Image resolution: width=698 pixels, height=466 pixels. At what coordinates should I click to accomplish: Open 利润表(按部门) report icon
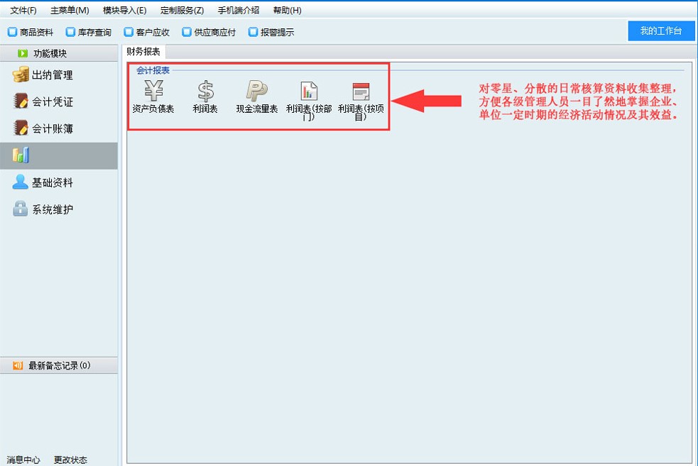click(x=308, y=101)
